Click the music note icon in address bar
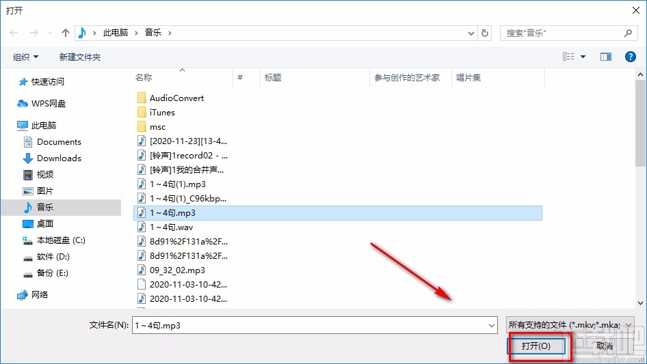647x364 pixels. 82,33
